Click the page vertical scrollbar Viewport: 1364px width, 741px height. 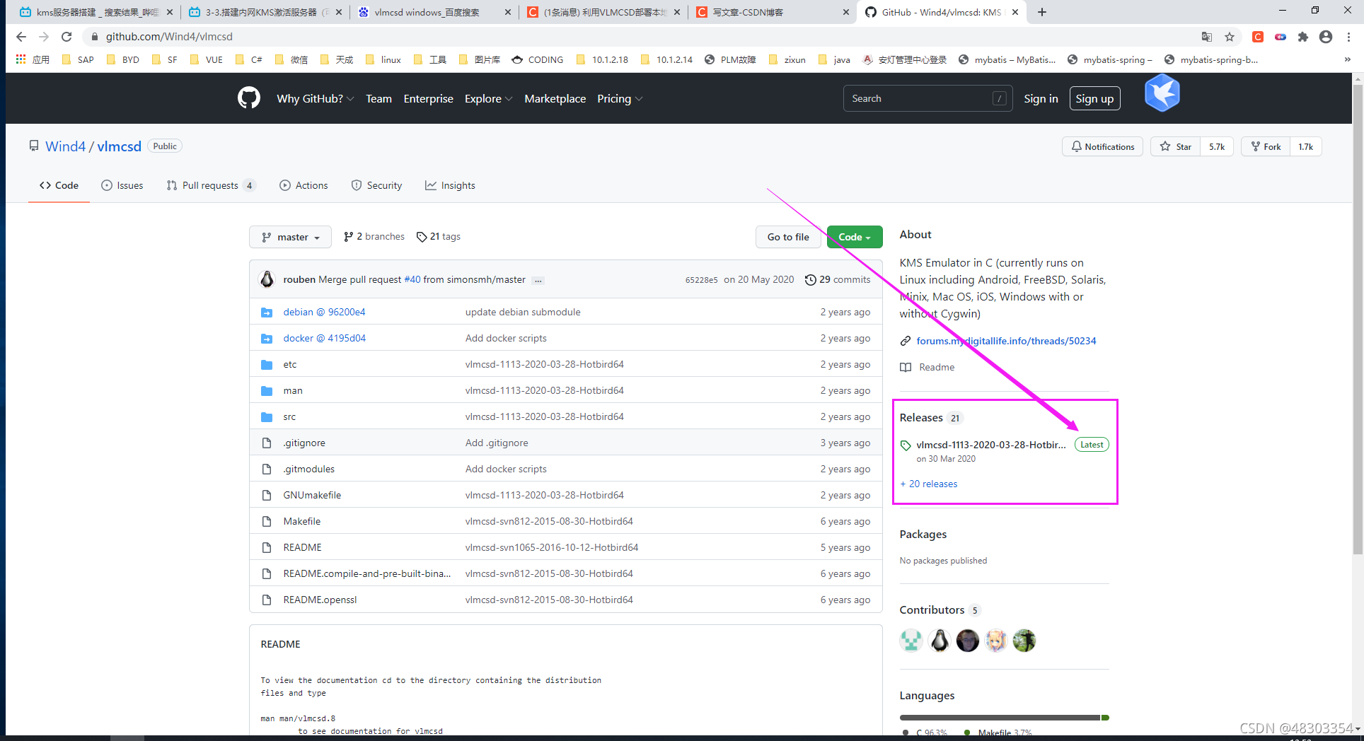pos(1358,318)
